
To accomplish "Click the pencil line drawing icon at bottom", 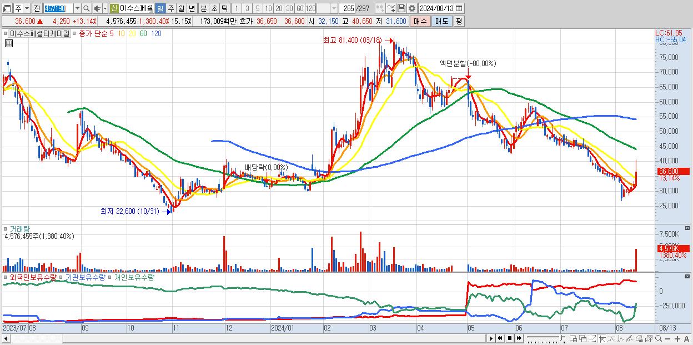I will point(630,339).
